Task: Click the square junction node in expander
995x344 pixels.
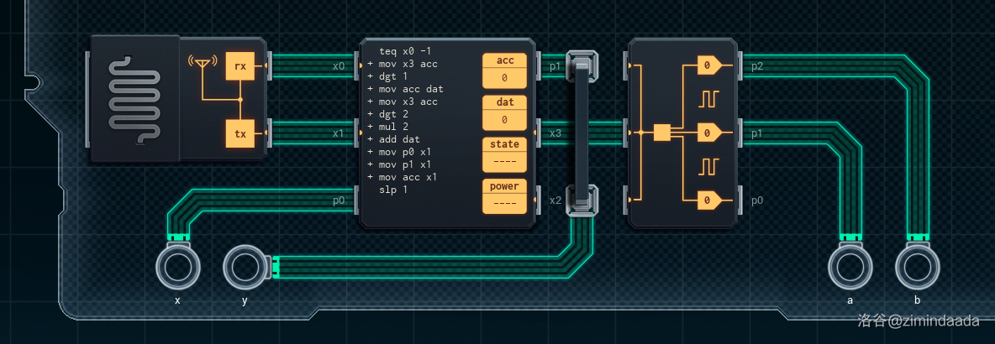Action: 662,133
